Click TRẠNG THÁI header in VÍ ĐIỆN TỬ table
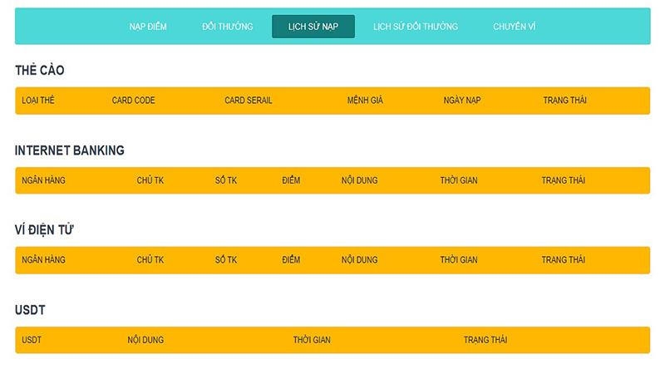 point(564,260)
